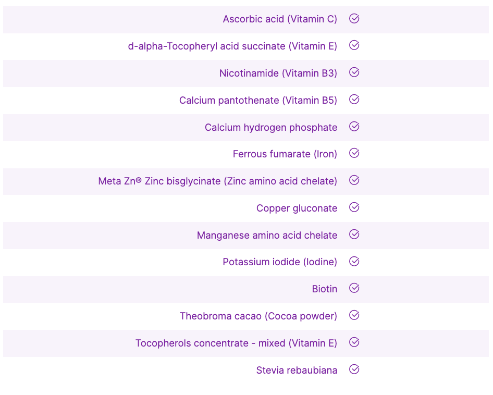Select the checkmark beside Nicotinamide (Vitamin B3)
Image resolution: width=493 pixels, height=395 pixels.
(354, 72)
